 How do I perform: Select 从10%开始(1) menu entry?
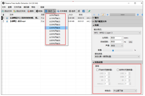pyautogui.click(x=56, y=18)
